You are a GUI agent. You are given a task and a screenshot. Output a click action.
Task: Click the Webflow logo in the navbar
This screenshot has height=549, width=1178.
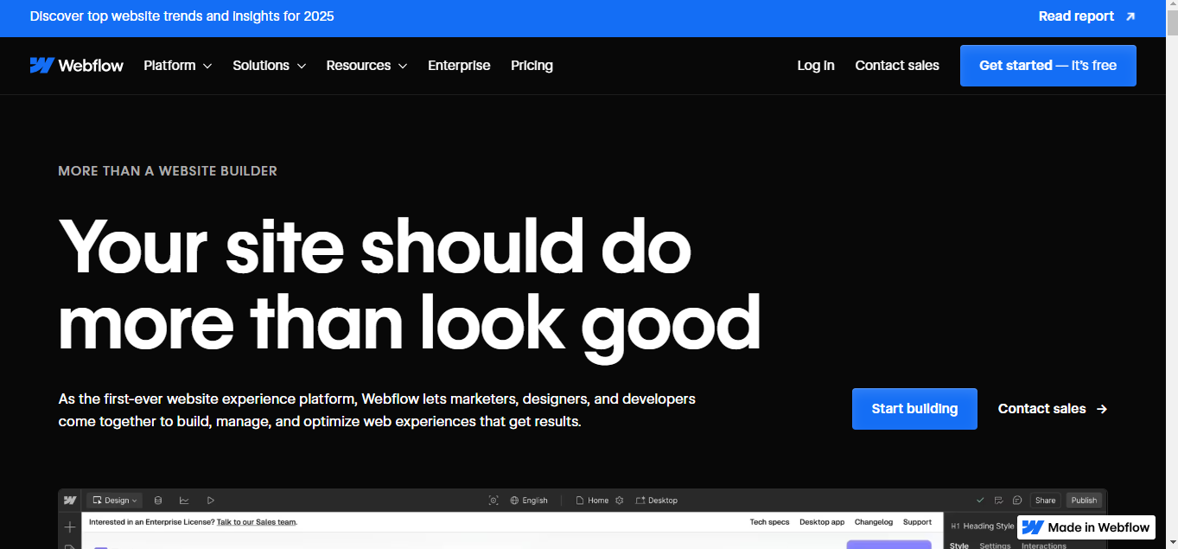[x=77, y=66]
